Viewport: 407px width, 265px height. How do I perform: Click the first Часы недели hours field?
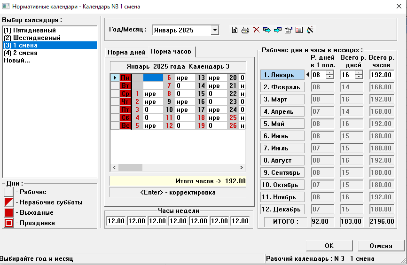point(116,221)
